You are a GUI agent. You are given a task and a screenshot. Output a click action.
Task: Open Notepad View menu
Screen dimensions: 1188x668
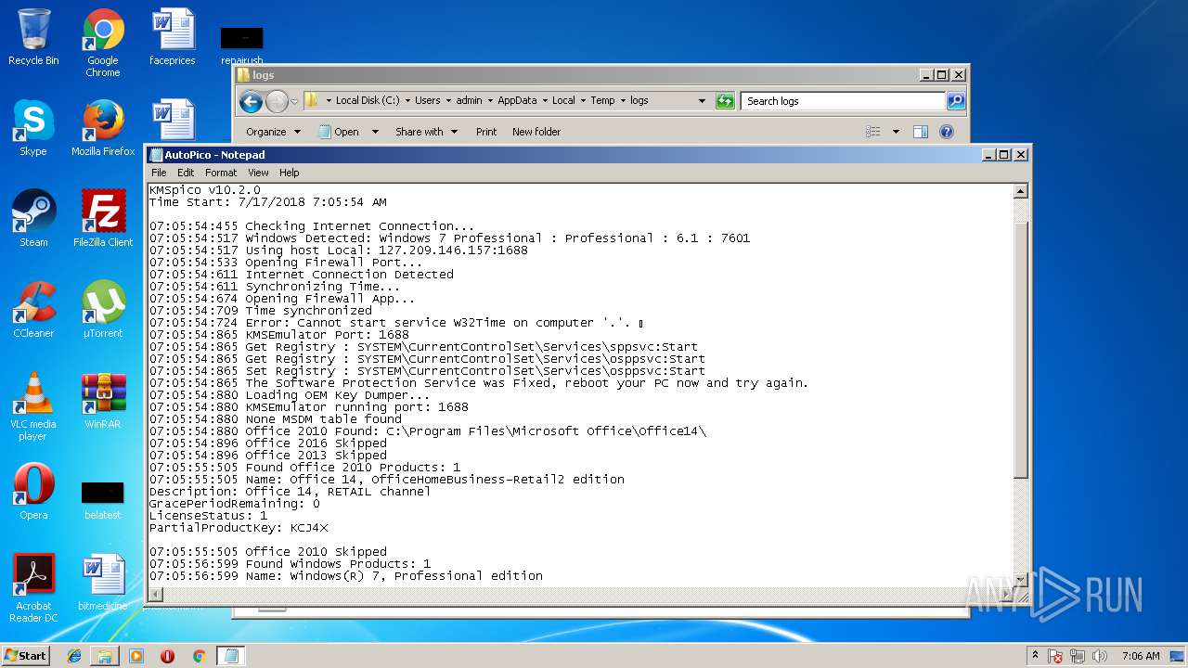pos(258,173)
